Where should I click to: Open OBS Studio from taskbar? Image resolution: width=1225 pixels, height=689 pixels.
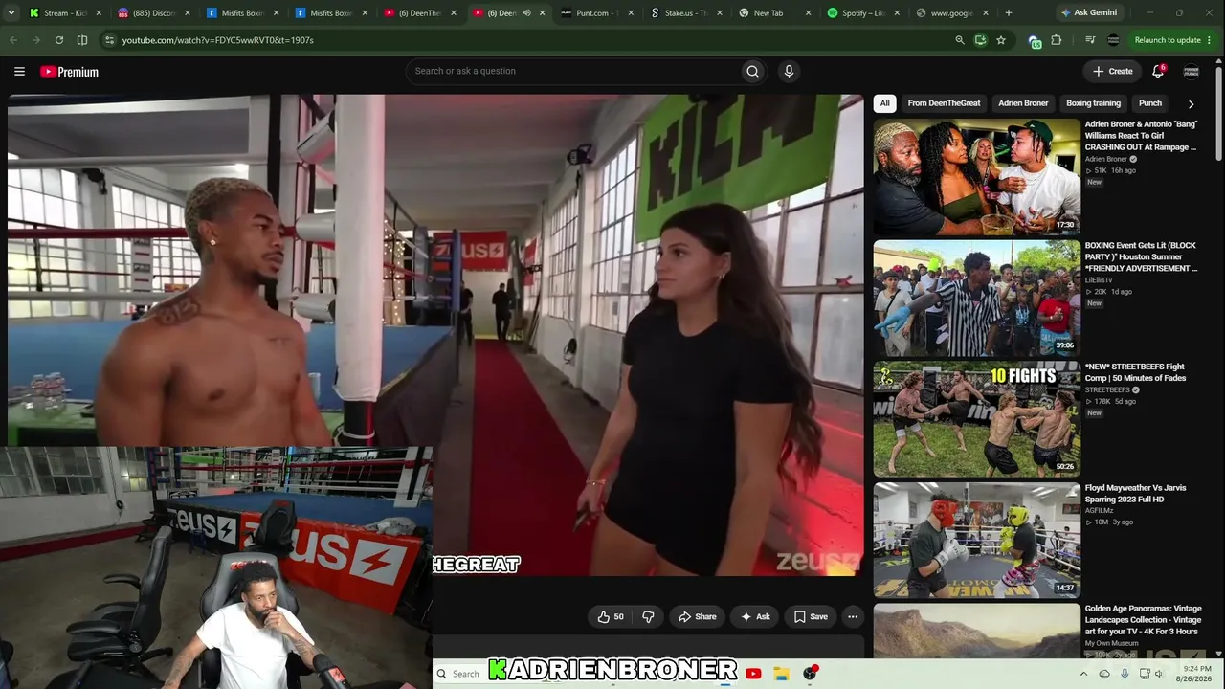click(x=811, y=674)
